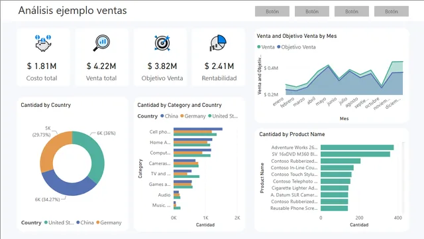This screenshot has width=424, height=239.
Task: Select the Cigarette Lighter Ad... product bar
Action: [x=335, y=188]
